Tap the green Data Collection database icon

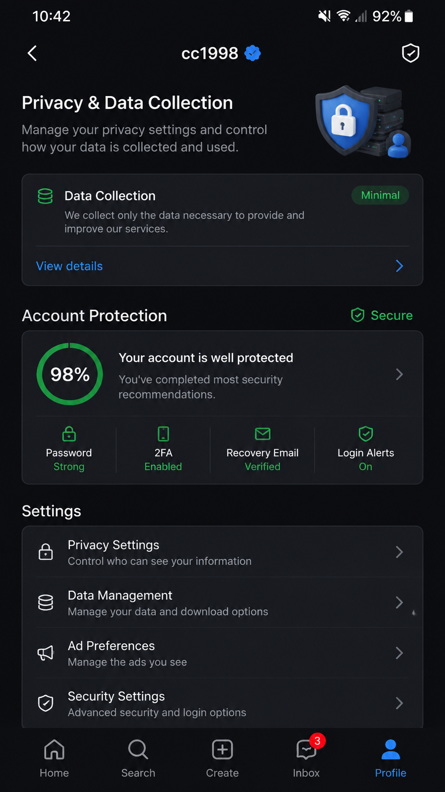(x=45, y=196)
